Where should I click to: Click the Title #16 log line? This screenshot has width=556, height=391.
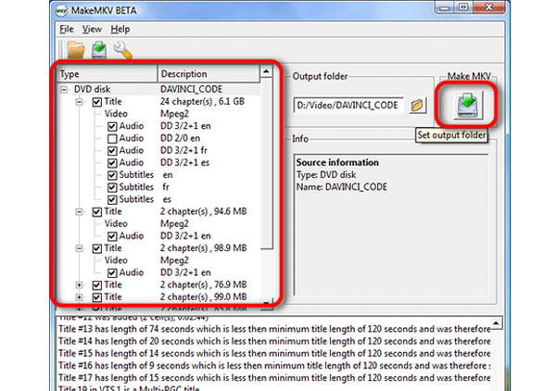274,365
